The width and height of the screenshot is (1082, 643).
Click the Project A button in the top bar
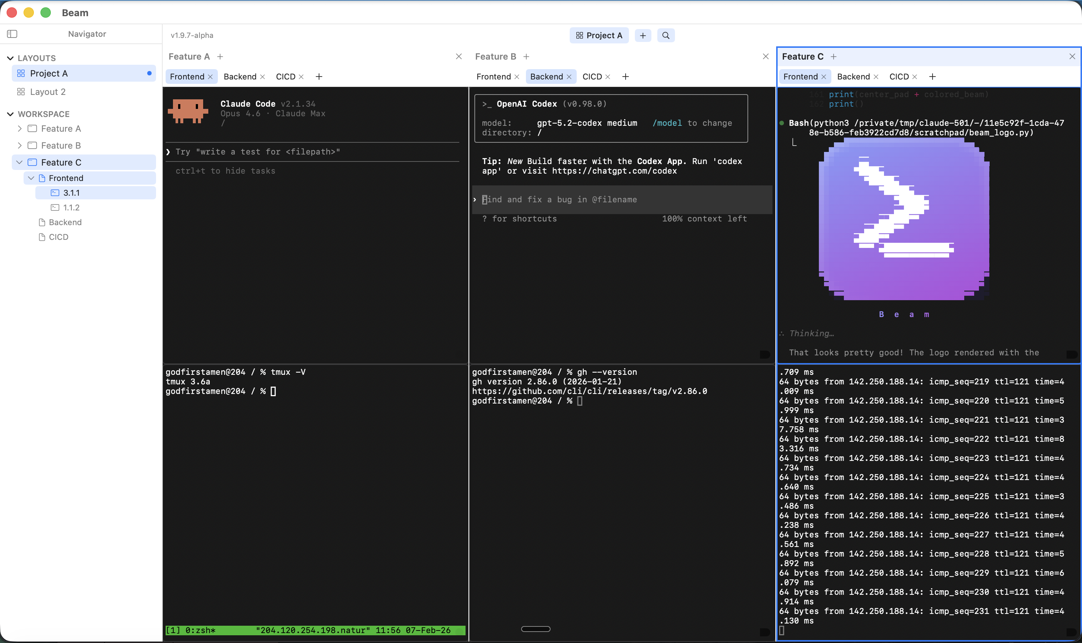pos(599,35)
